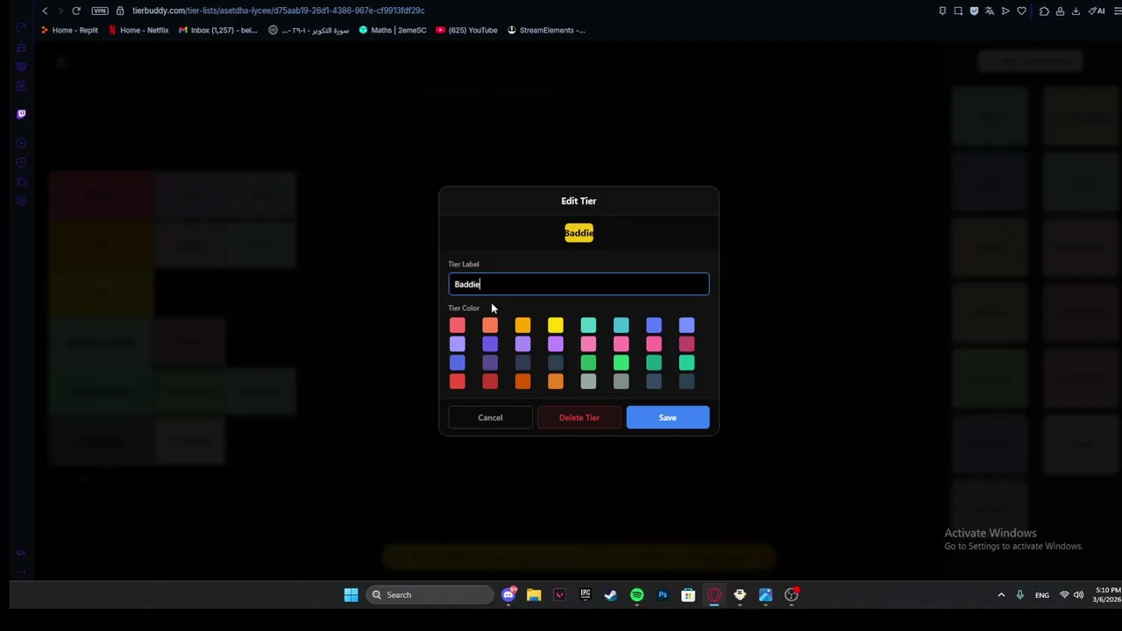
Task: Click the microphone tray icon
Action: tap(1019, 595)
